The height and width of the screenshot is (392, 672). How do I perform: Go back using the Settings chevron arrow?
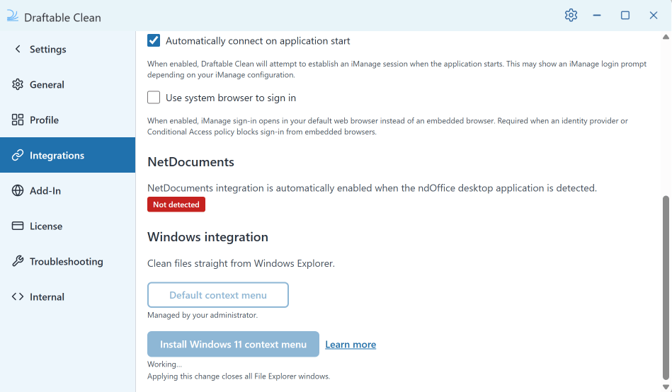click(18, 49)
